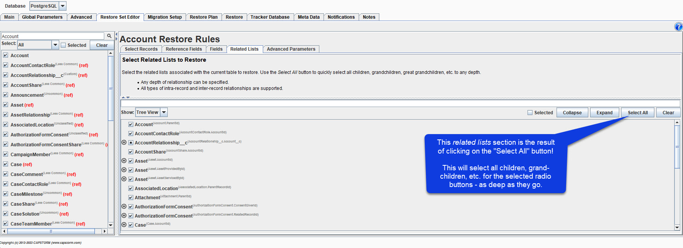Click the Account search input field
Image resolution: width=683 pixels, height=248 pixels.
[x=53, y=36]
